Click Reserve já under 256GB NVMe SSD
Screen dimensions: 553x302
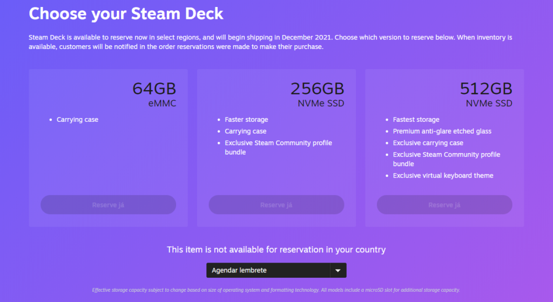pyautogui.click(x=276, y=205)
